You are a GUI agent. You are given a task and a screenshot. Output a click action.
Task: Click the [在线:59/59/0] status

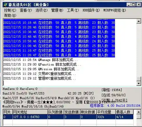point(114,95)
